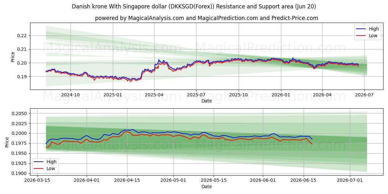Click the 2026-01 date tick label
The width and height of the screenshot is (388, 194).
point(281,95)
